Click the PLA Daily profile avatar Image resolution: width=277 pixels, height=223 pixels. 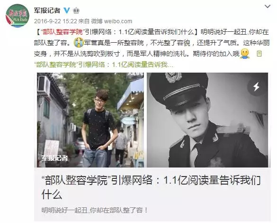coord(18,16)
